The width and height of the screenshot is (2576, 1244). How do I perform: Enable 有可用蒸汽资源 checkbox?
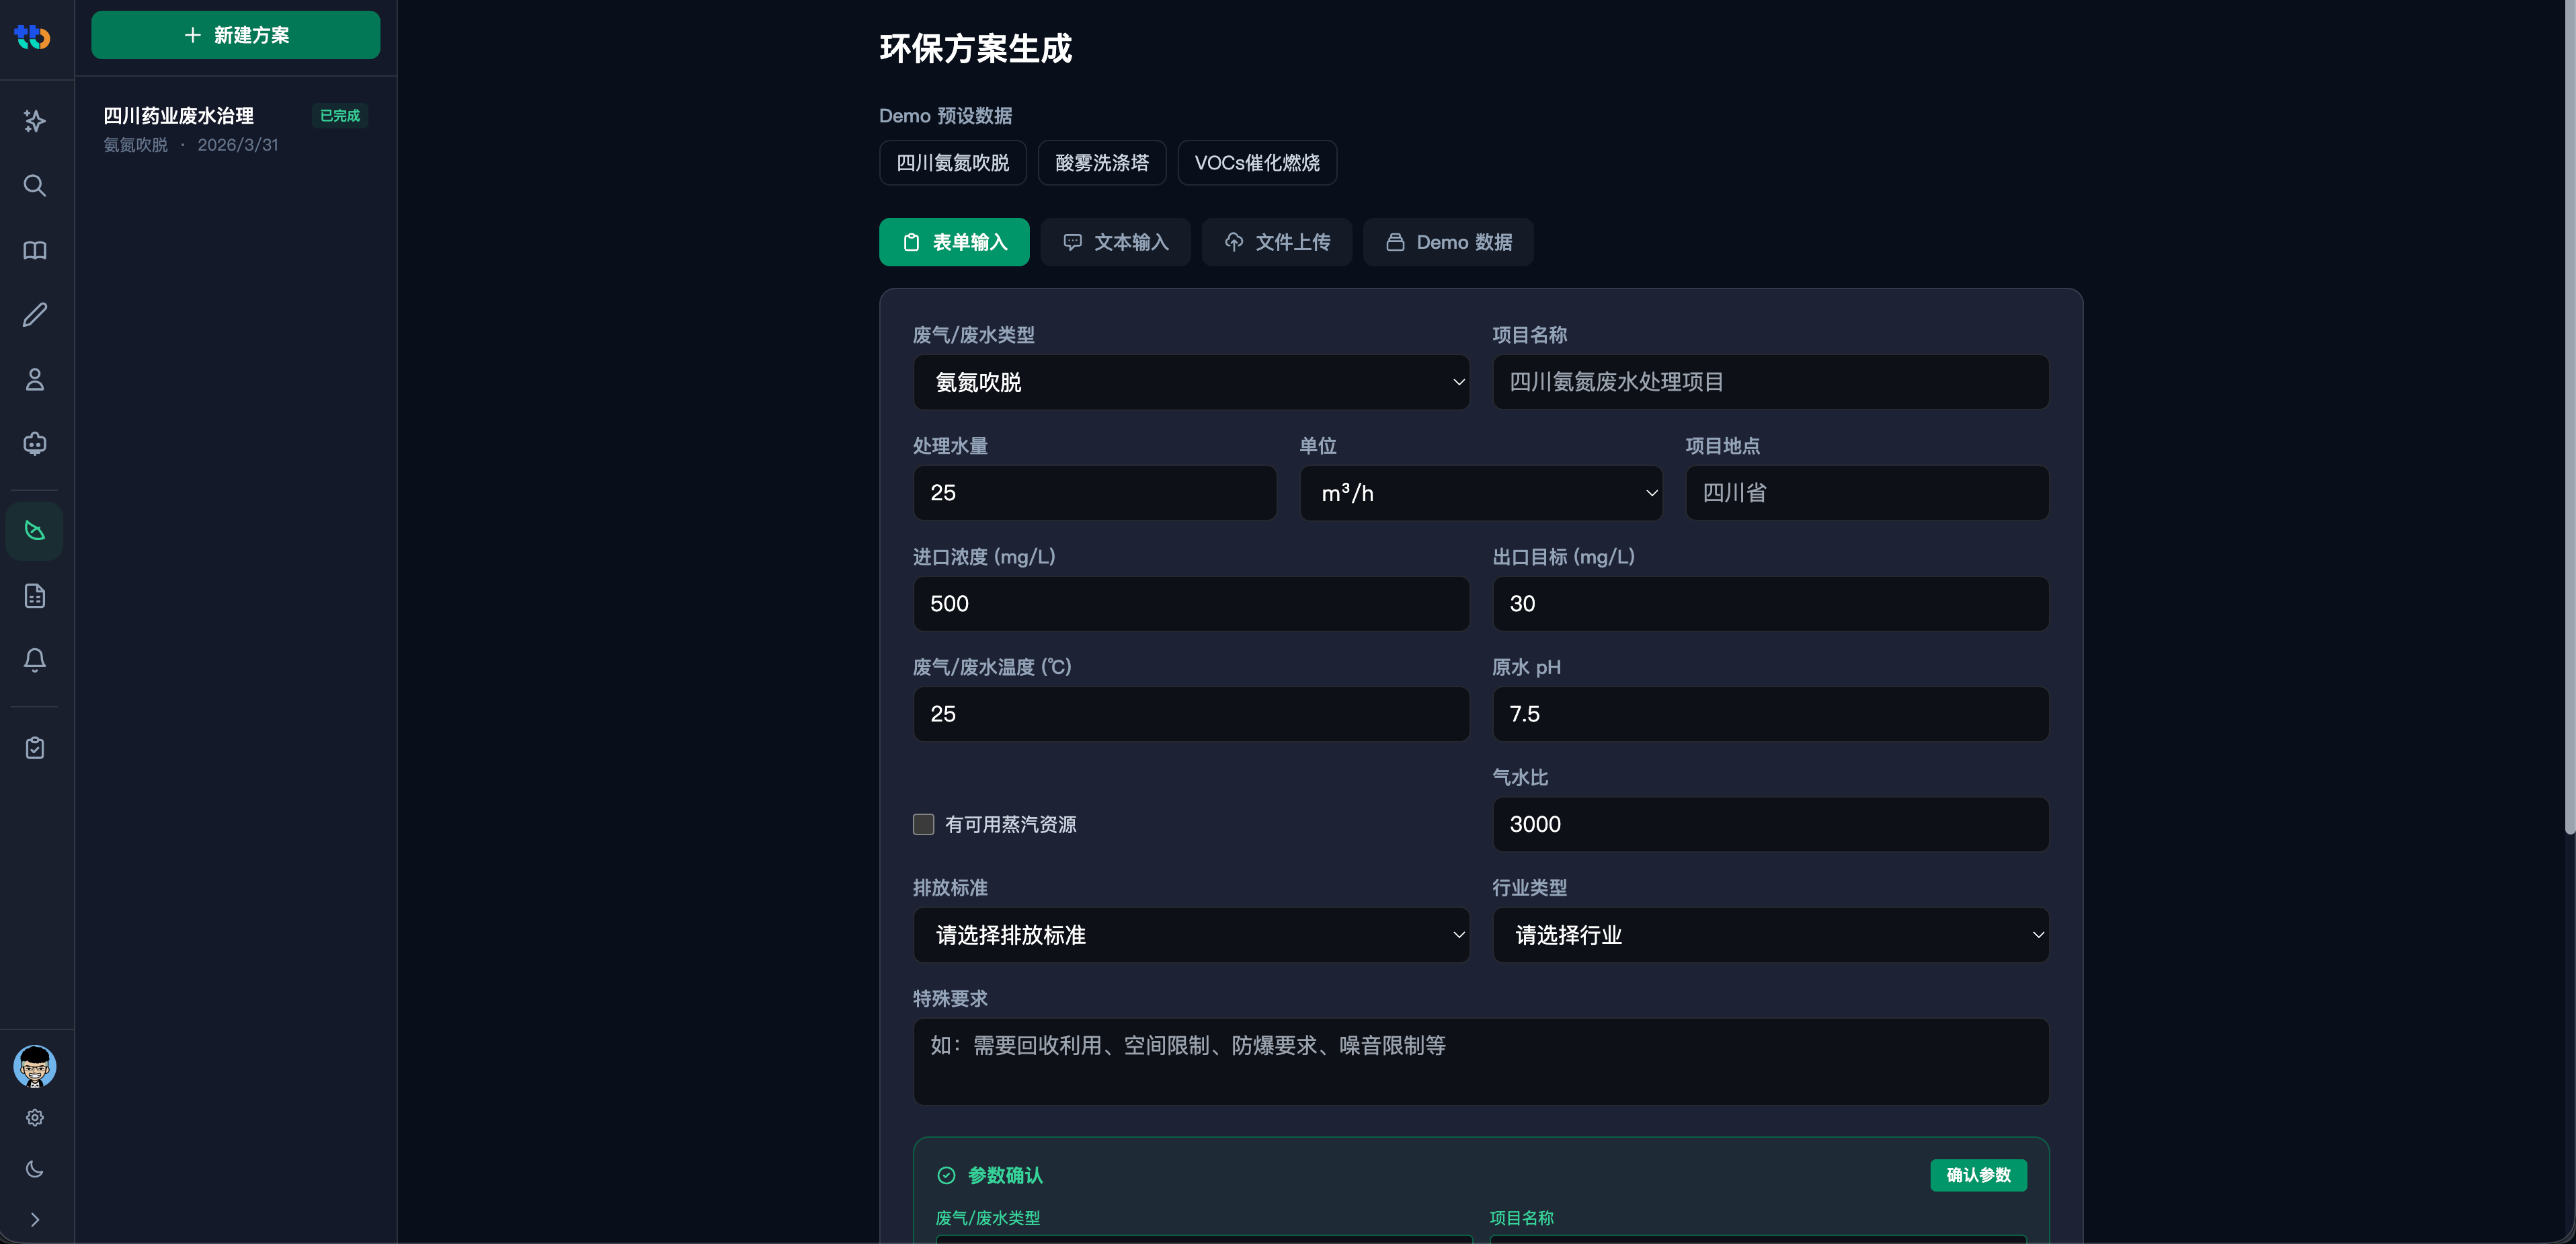coord(923,824)
